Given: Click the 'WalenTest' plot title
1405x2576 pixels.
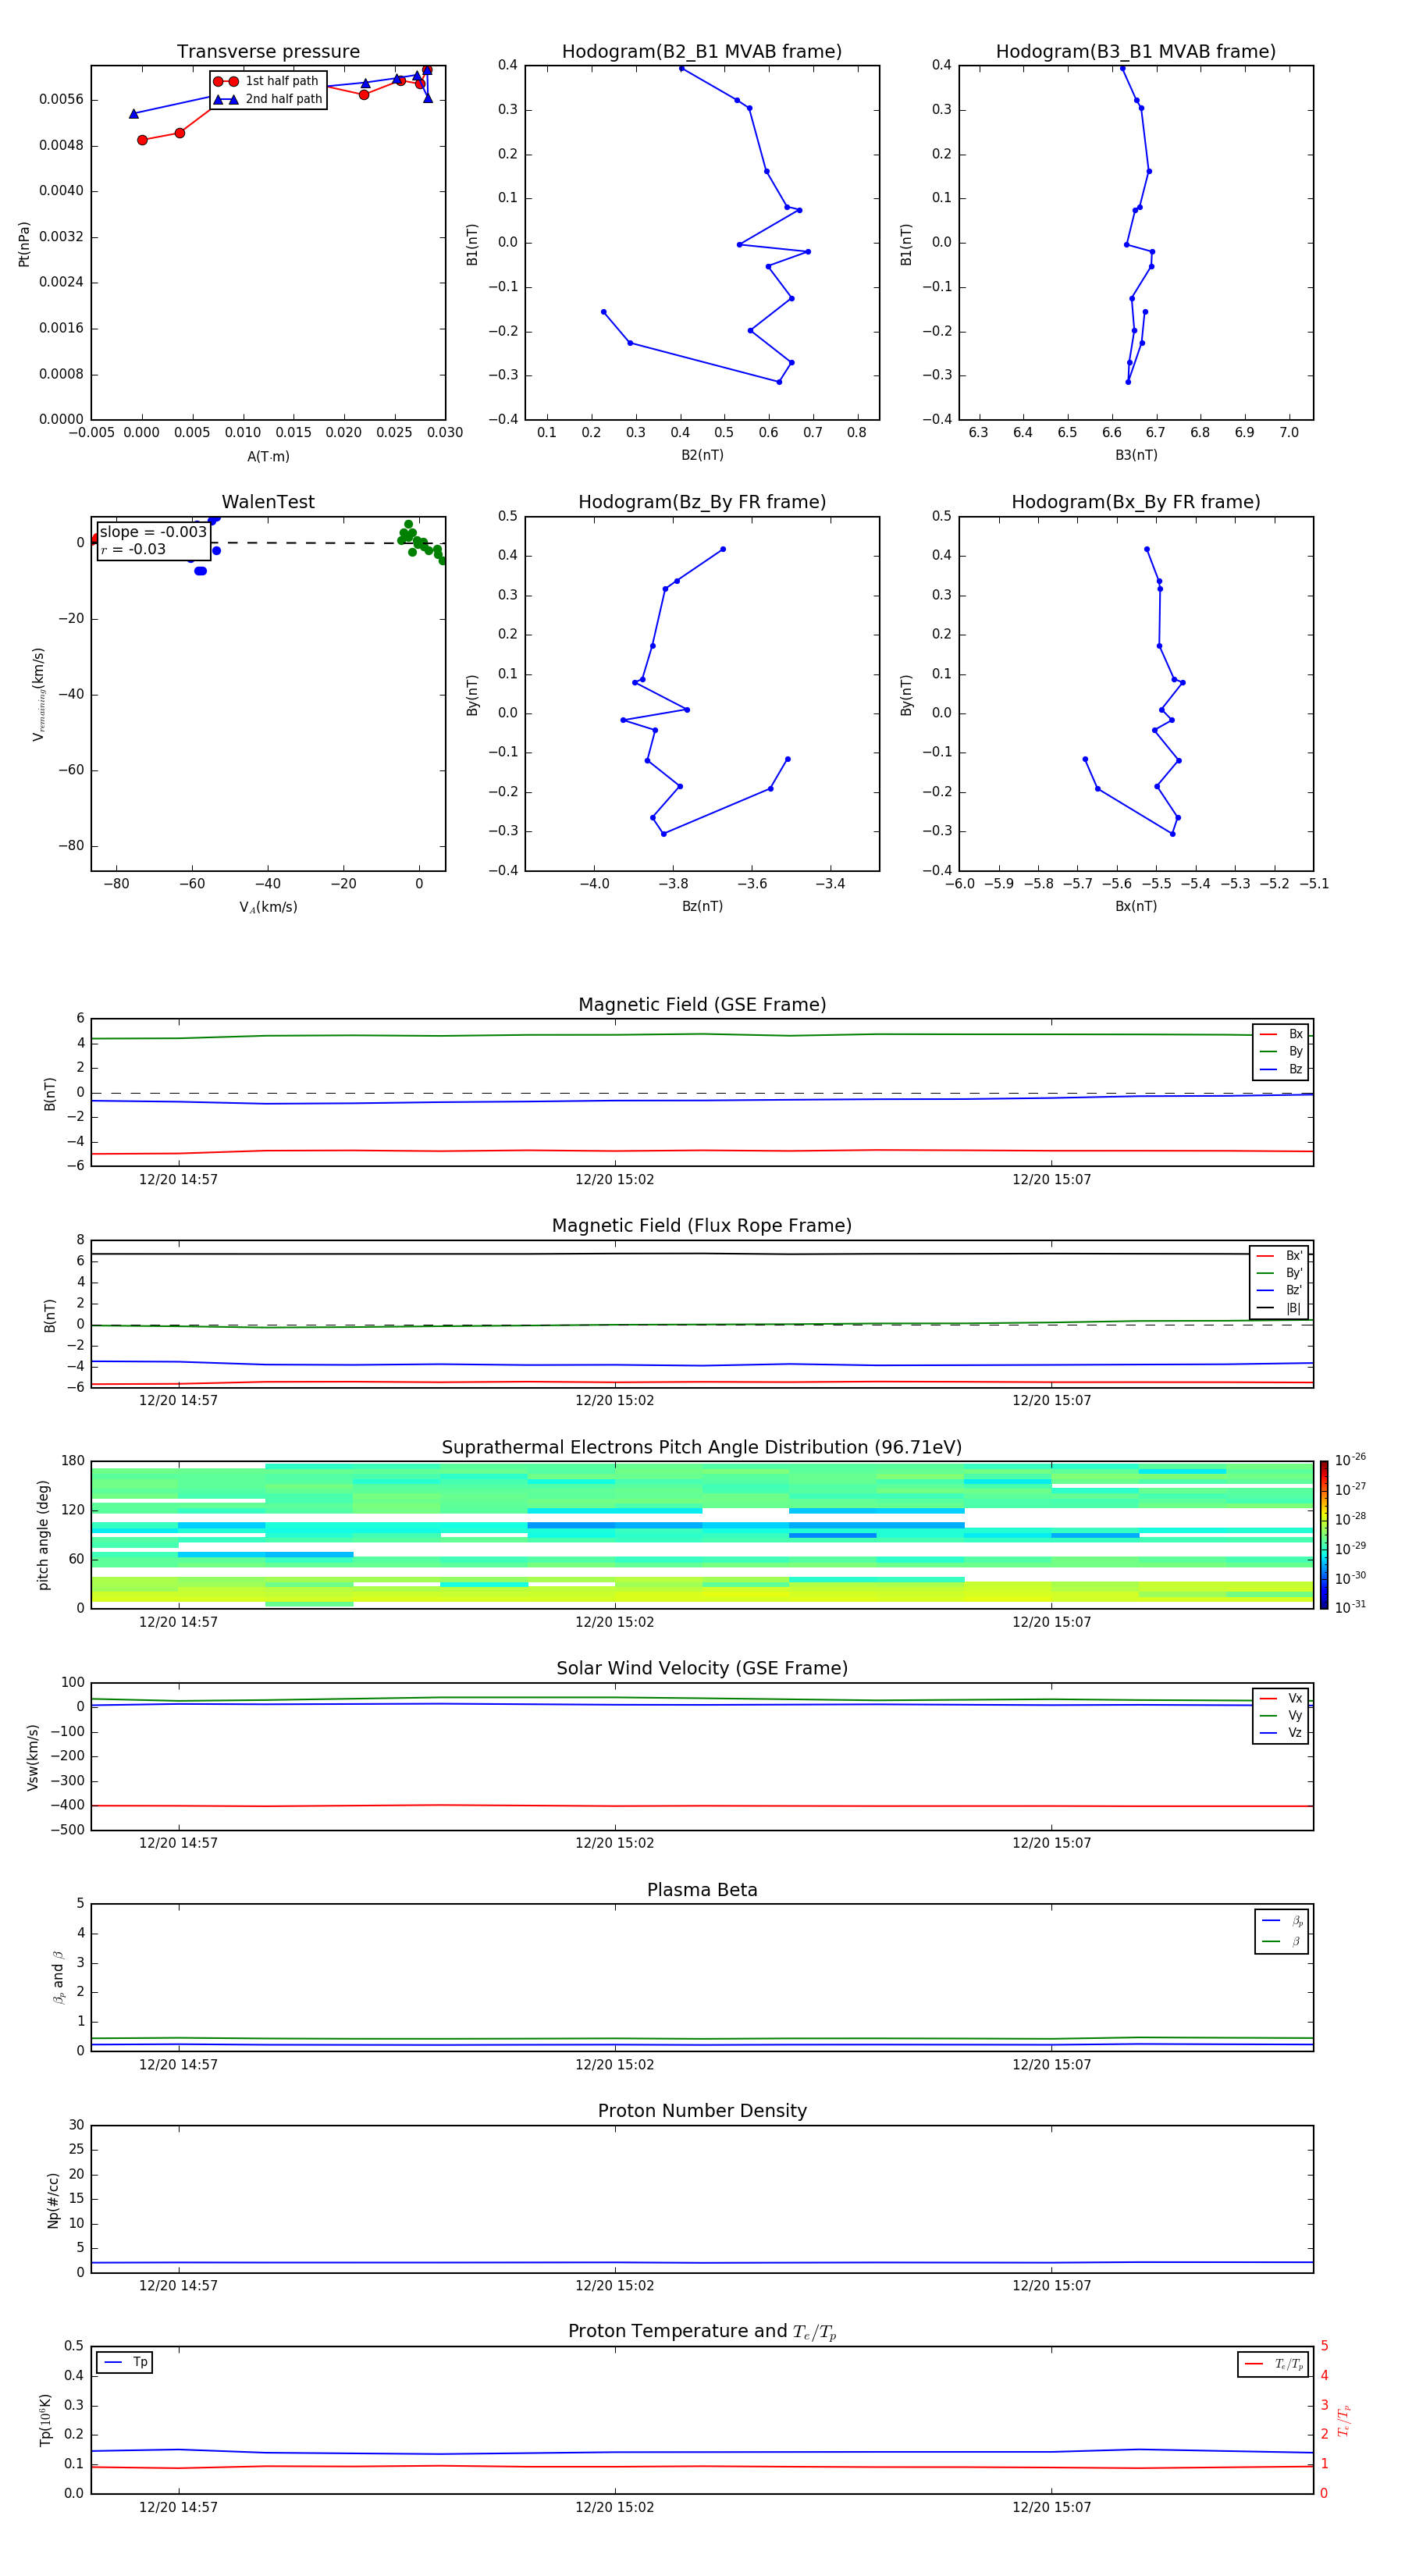Looking at the screenshot, I should (x=268, y=502).
